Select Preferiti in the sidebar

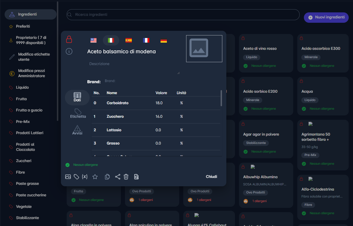(23, 26)
